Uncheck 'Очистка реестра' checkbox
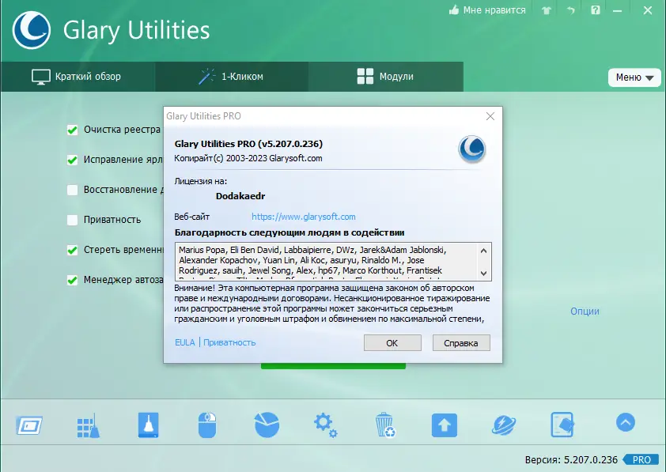 (73, 130)
